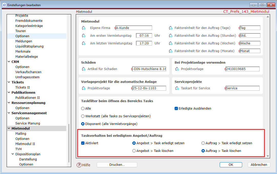Click the Artikel für Schaden input field
This screenshot has height=174, width=277.
tap(149, 69)
